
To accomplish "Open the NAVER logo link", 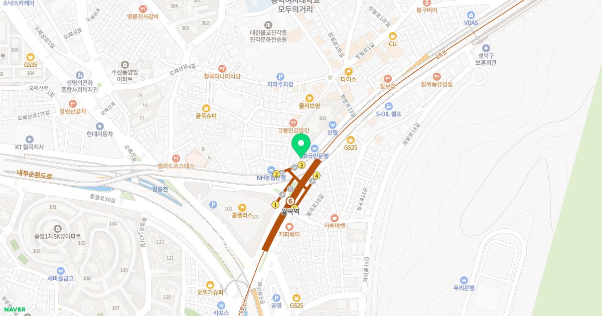I will (14, 309).
